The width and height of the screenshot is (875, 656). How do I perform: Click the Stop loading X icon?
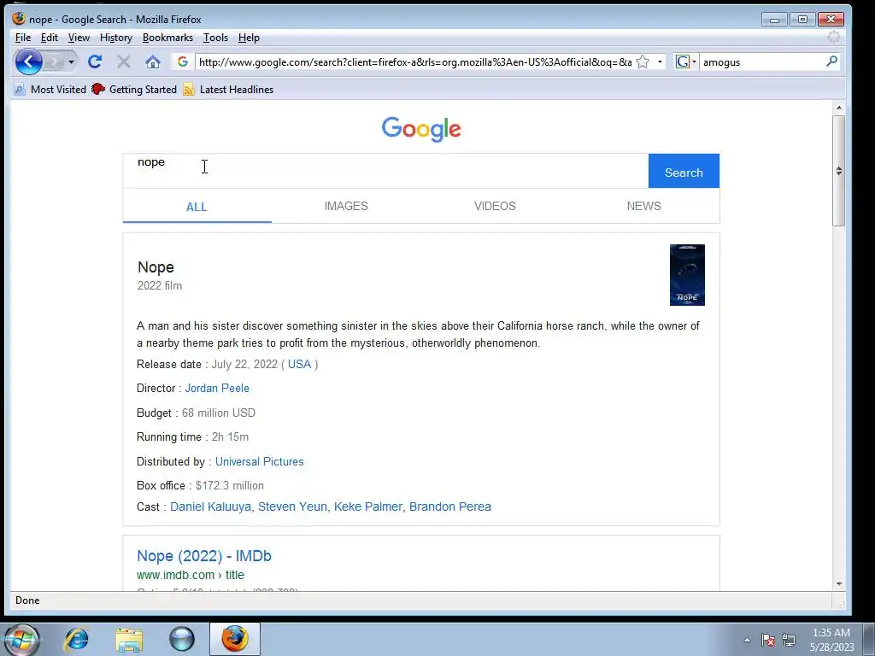(124, 61)
